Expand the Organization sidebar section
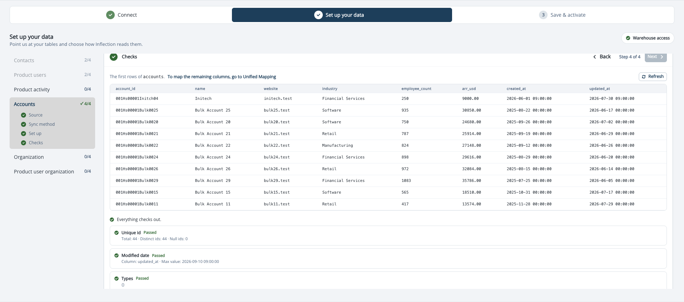Image resolution: width=684 pixels, height=302 pixels. point(52,157)
